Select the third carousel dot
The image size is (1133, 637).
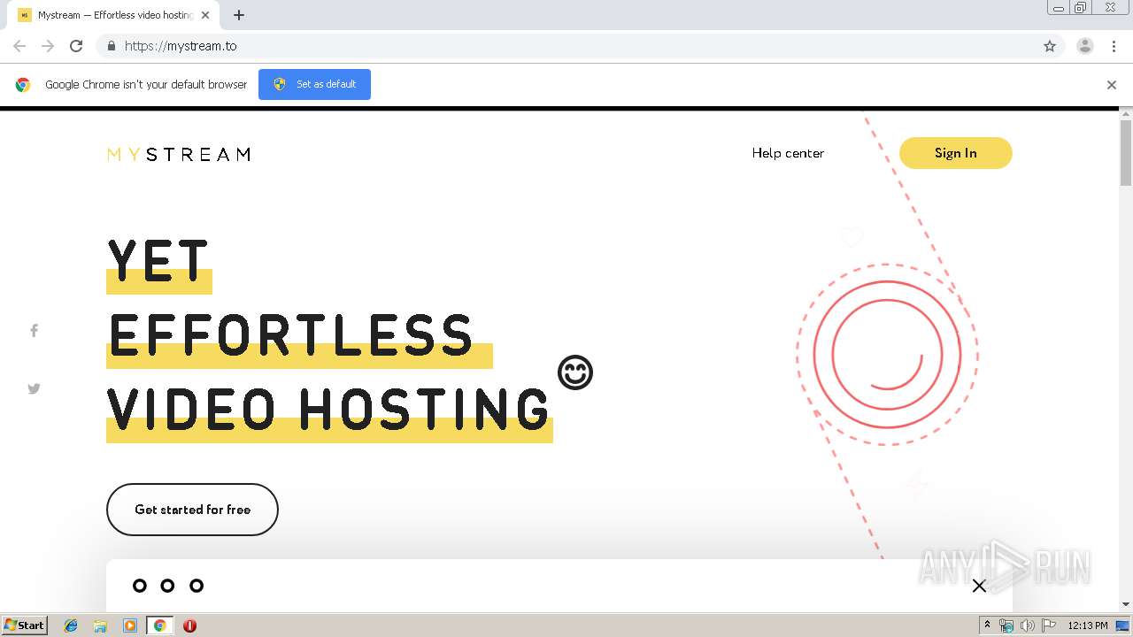(x=197, y=586)
